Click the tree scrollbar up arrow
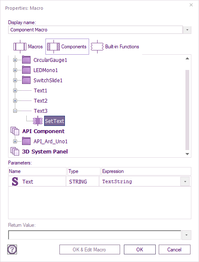This screenshot has width=199, height=262. click(x=187, y=59)
